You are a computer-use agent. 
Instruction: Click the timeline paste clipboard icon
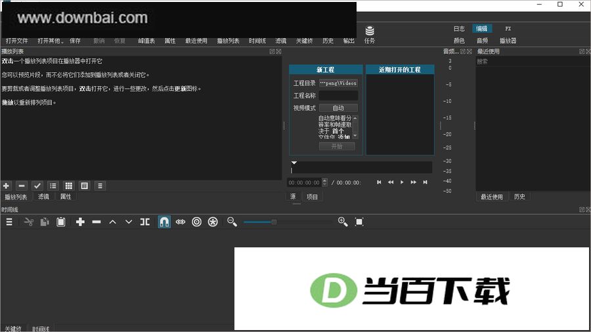coord(61,222)
